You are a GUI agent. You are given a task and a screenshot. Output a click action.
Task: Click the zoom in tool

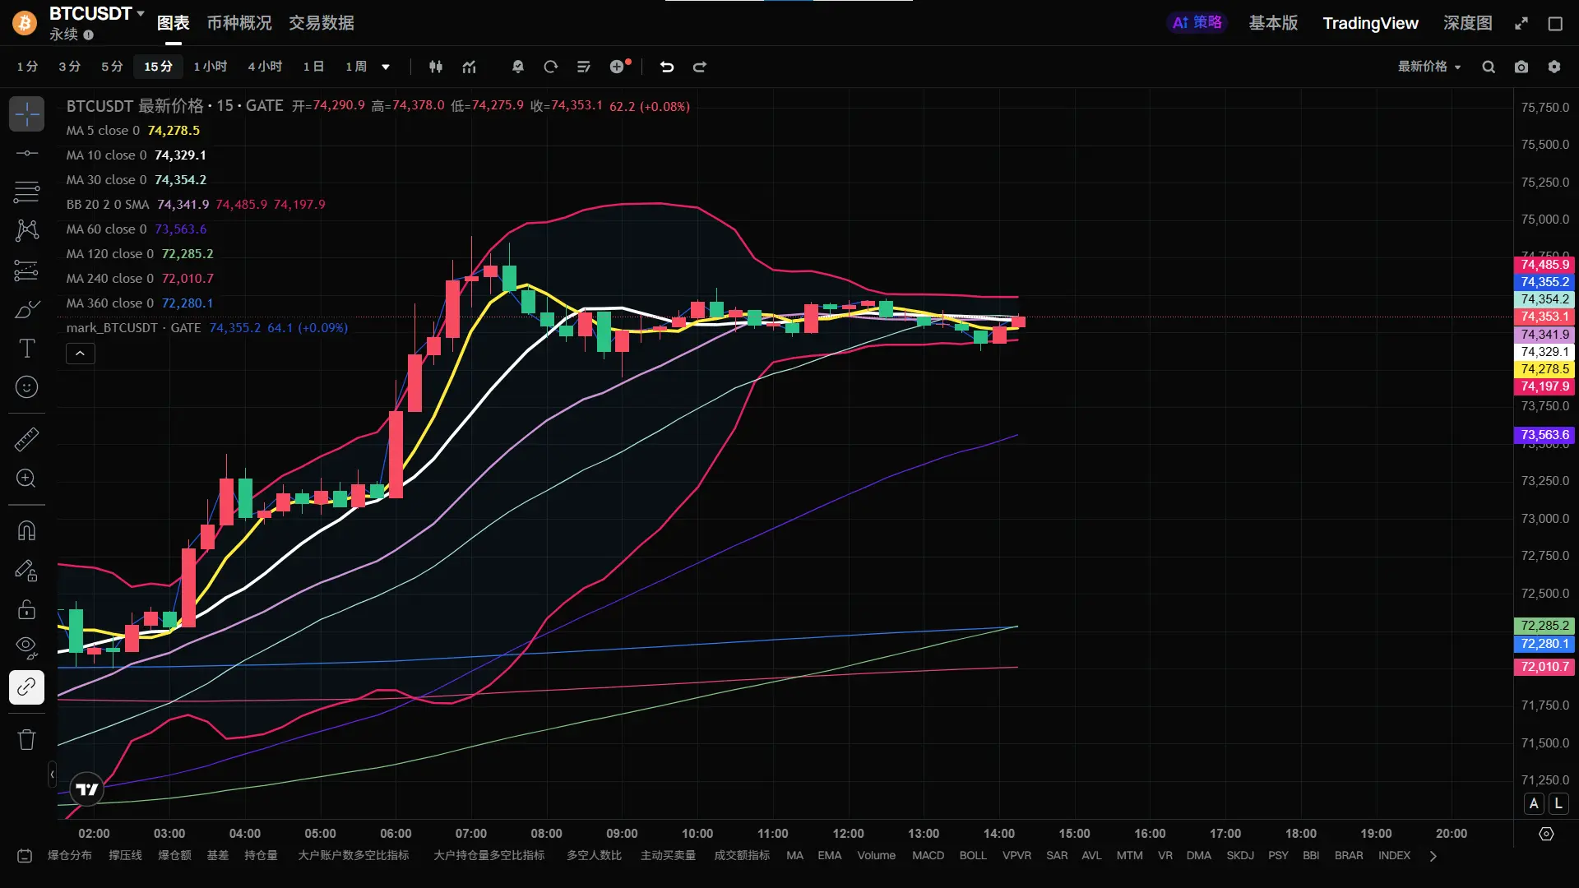(x=26, y=479)
